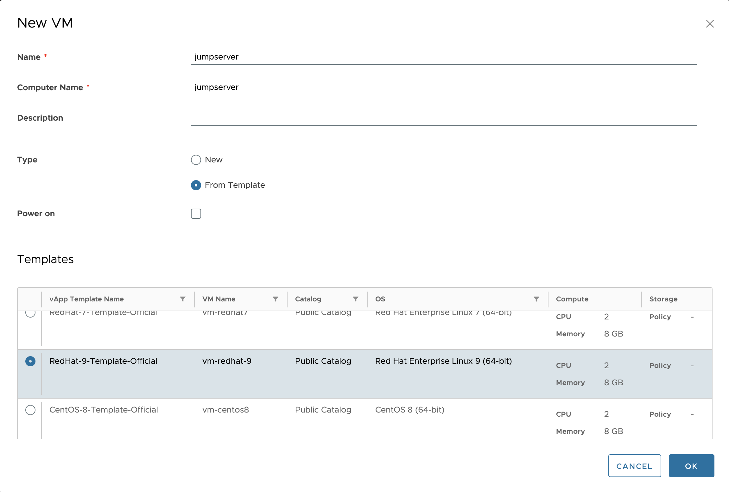This screenshot has width=729, height=492.
Task: Open the VM Name column filter
Action: (x=276, y=299)
